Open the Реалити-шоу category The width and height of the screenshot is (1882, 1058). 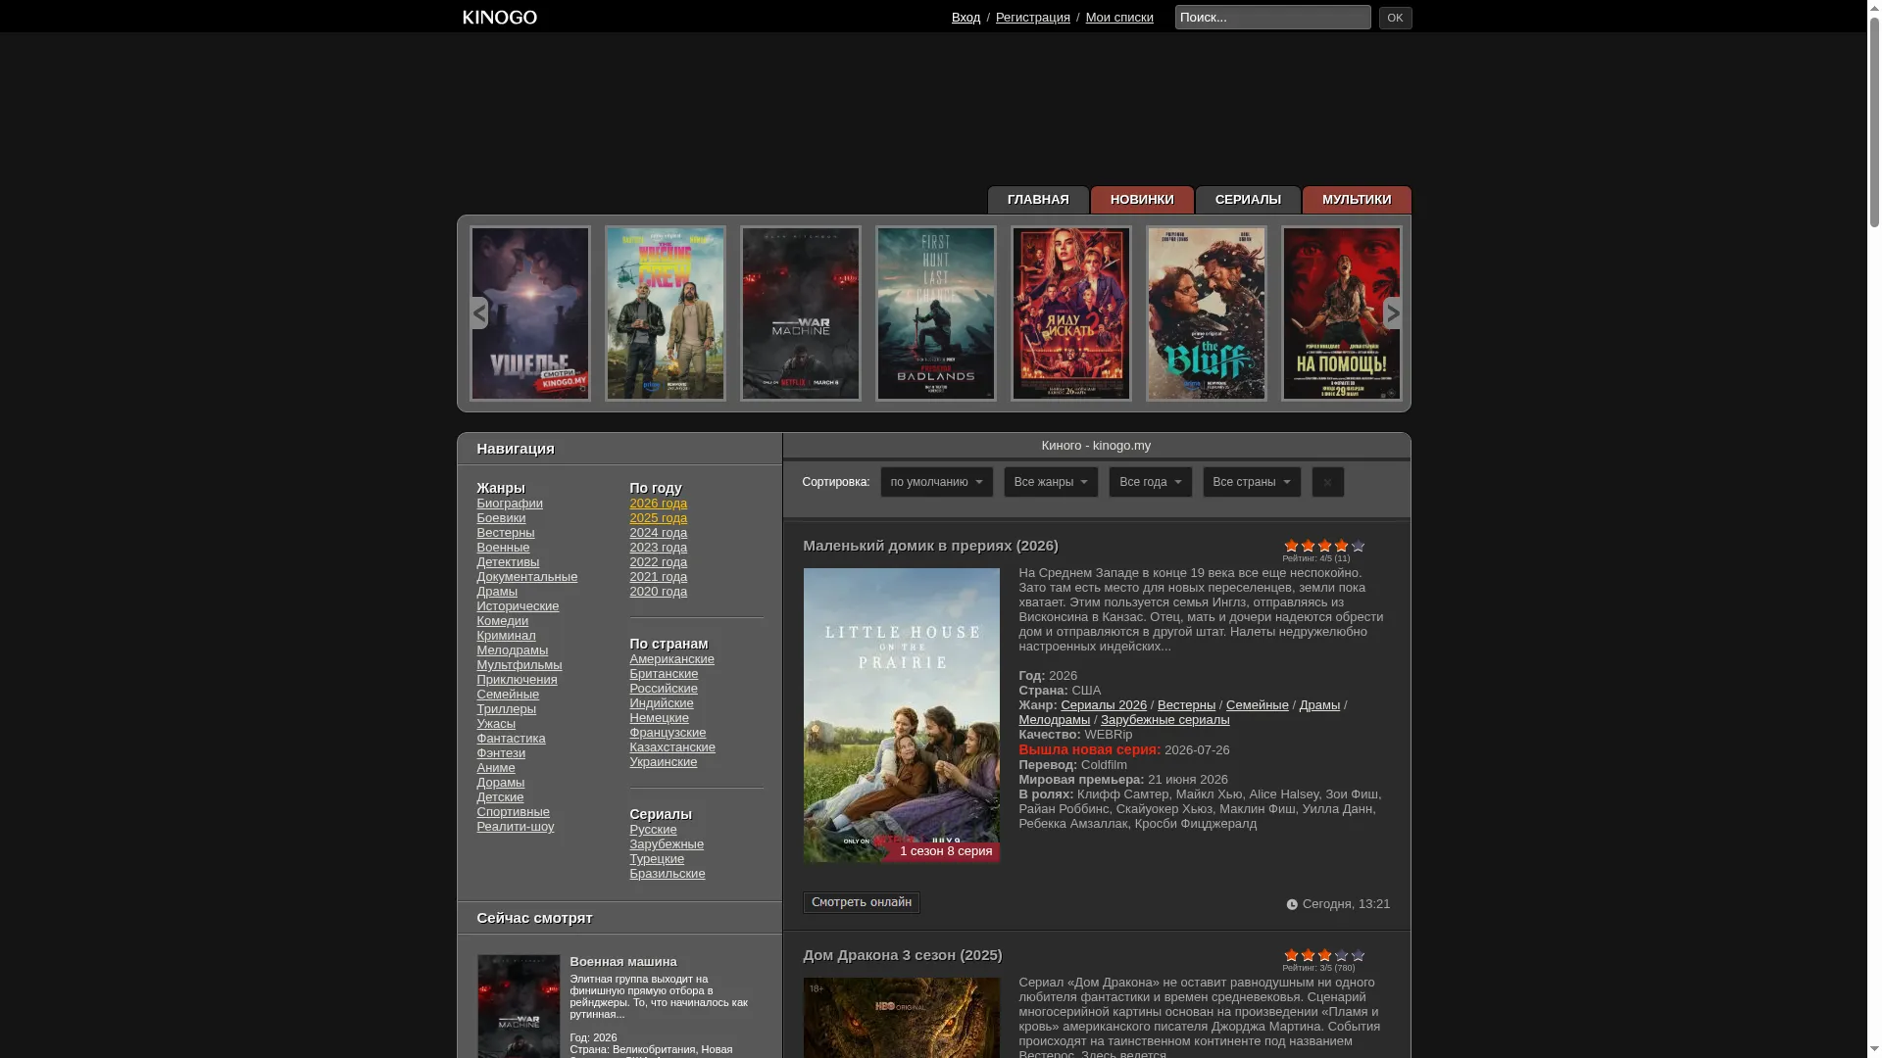pos(516,827)
